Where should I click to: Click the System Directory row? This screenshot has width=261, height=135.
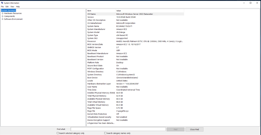click(x=135, y=75)
